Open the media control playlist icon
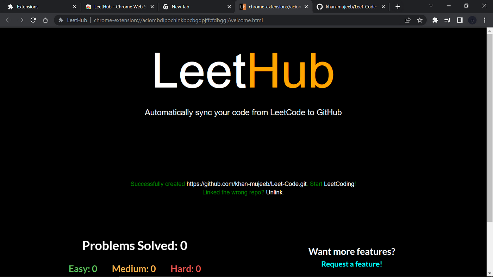Image resolution: width=493 pixels, height=277 pixels. point(447,20)
